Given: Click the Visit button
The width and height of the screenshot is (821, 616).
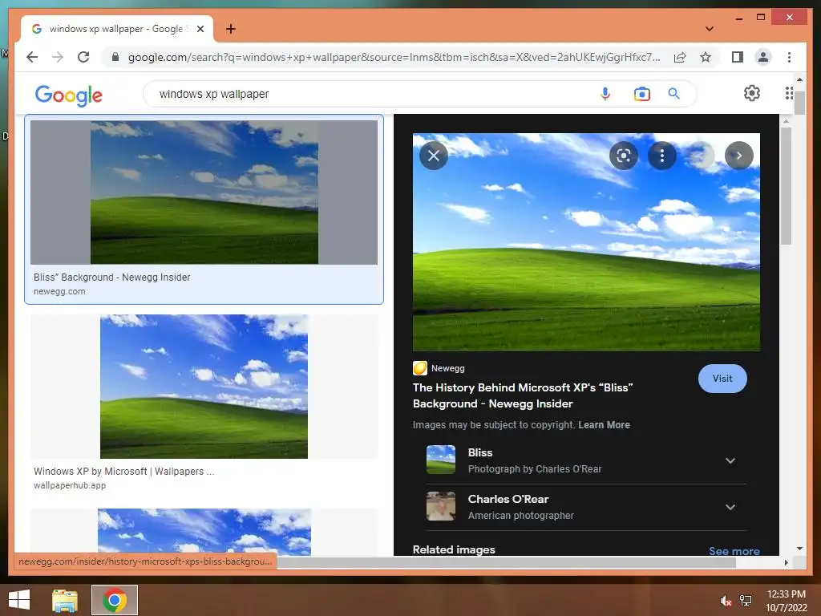Looking at the screenshot, I should [x=722, y=379].
